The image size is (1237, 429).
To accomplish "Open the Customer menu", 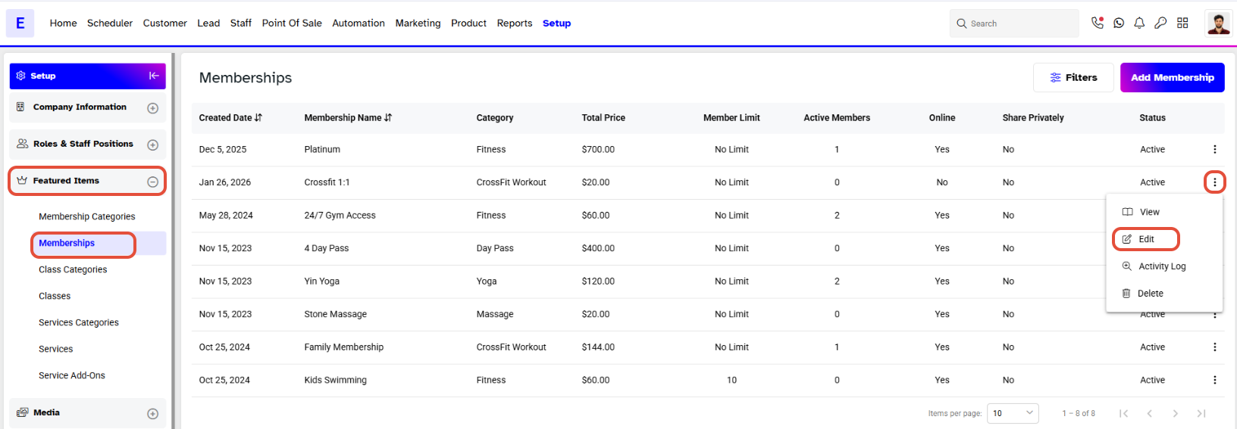I will point(164,23).
